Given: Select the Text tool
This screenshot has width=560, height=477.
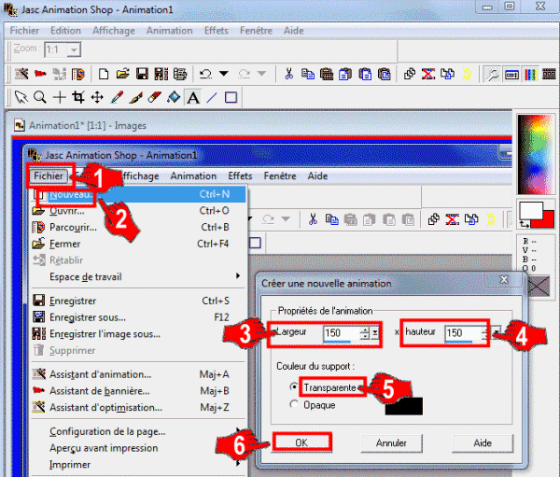Looking at the screenshot, I should pyautogui.click(x=193, y=97).
